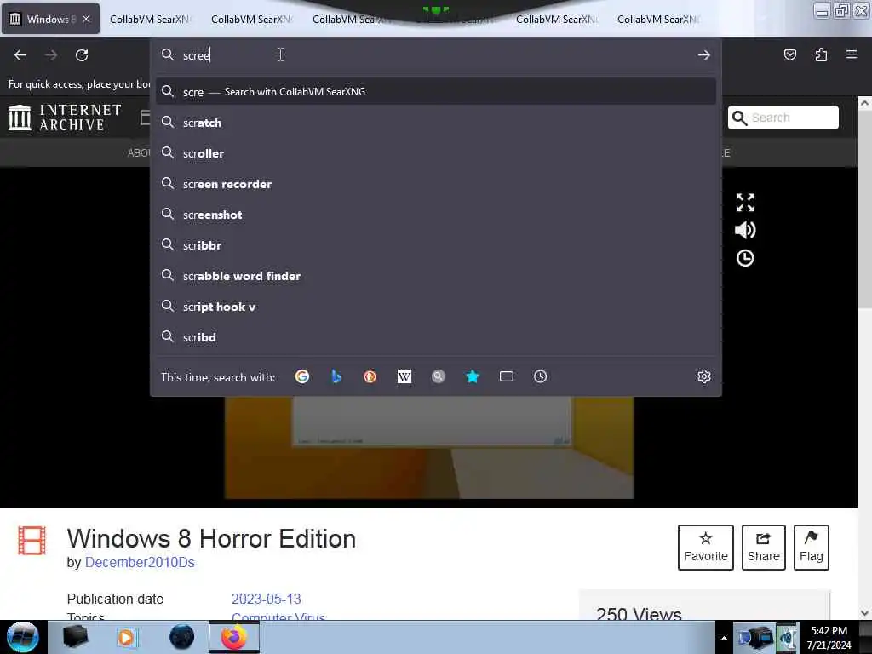The image size is (872, 654).
Task: Search this time with Bing
Action: click(336, 376)
